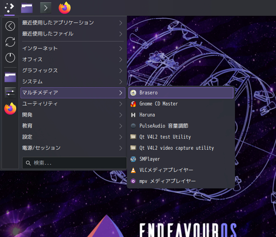This screenshot has width=276, height=237.
Task: Click the Gnome CD Master icon
Action: [x=133, y=104]
